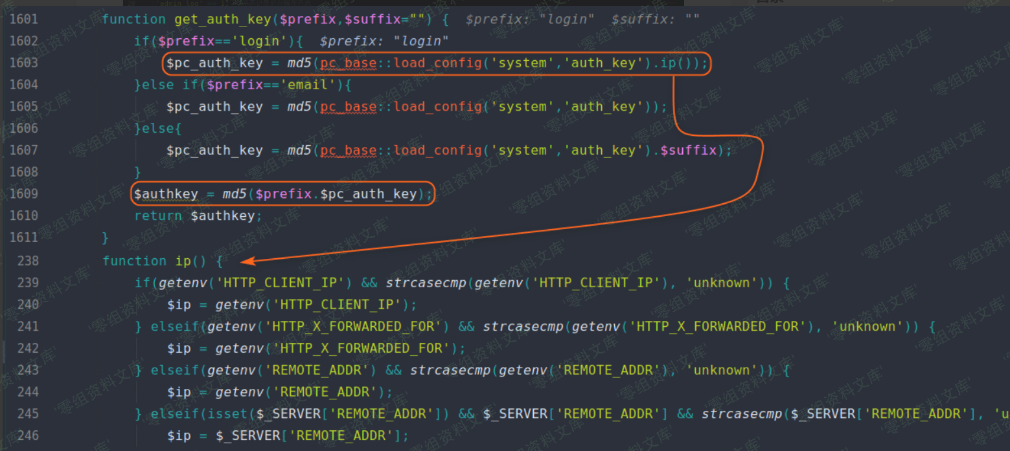The height and width of the screenshot is (451, 1010).
Task: Click line number 1609 in the gutter
Action: pos(23,194)
